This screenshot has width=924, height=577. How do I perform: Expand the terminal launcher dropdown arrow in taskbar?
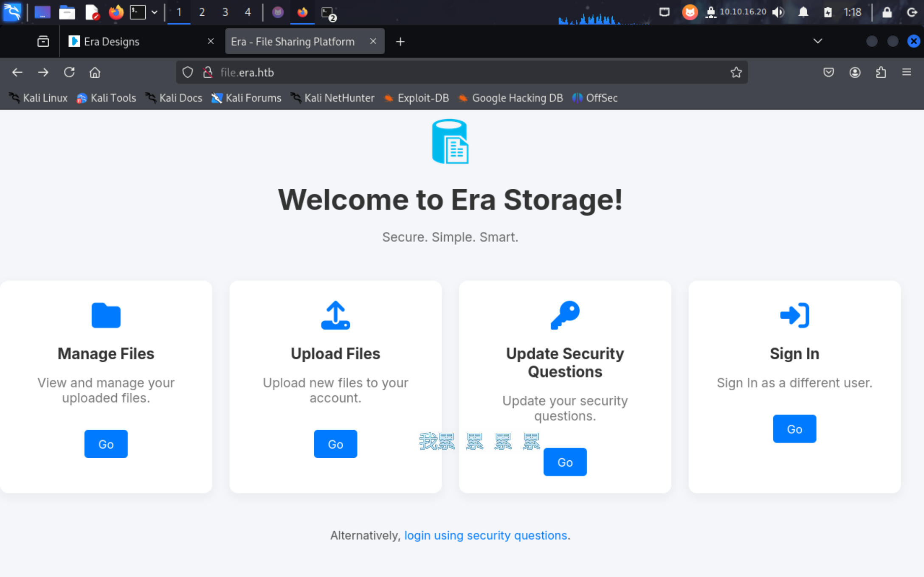pos(155,12)
